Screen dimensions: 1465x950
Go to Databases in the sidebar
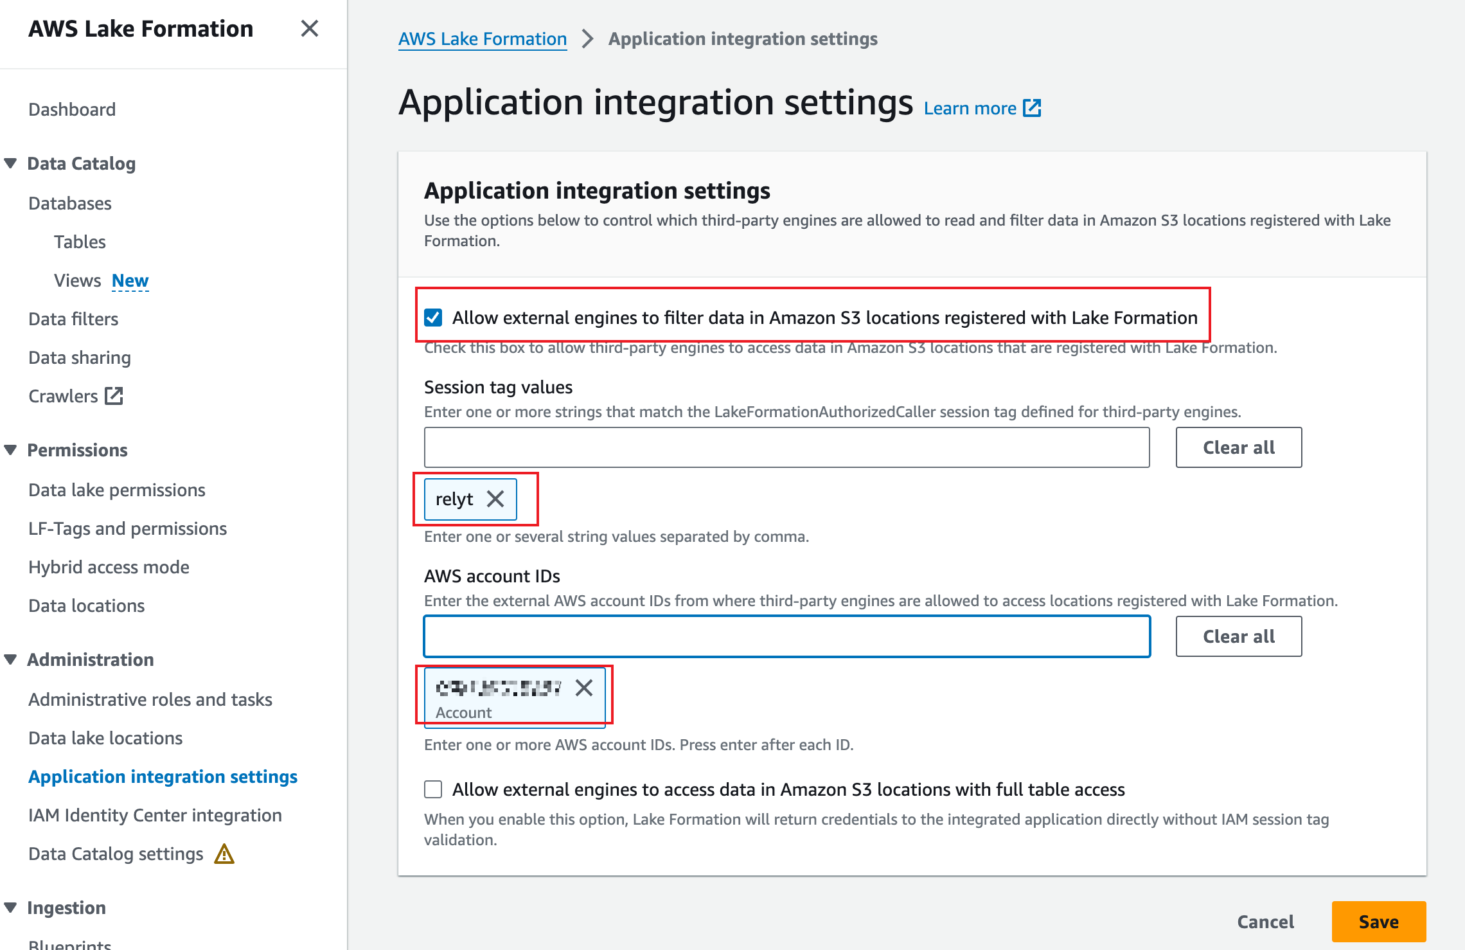click(70, 203)
